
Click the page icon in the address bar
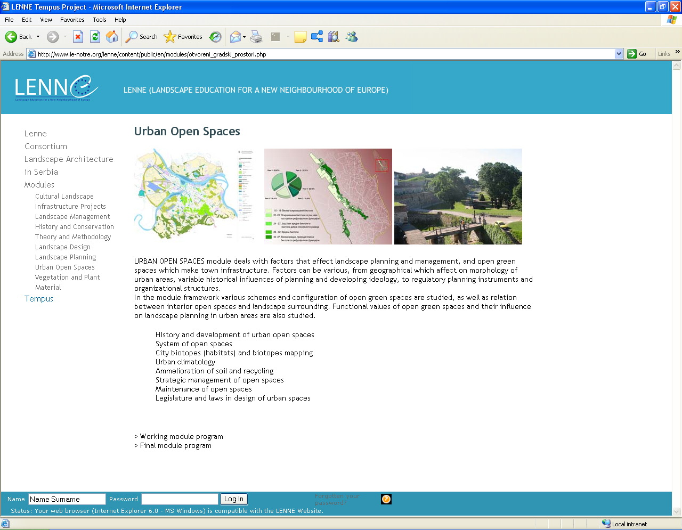click(x=31, y=54)
